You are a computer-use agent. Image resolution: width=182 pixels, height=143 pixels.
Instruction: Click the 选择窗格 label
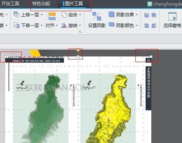(172, 25)
